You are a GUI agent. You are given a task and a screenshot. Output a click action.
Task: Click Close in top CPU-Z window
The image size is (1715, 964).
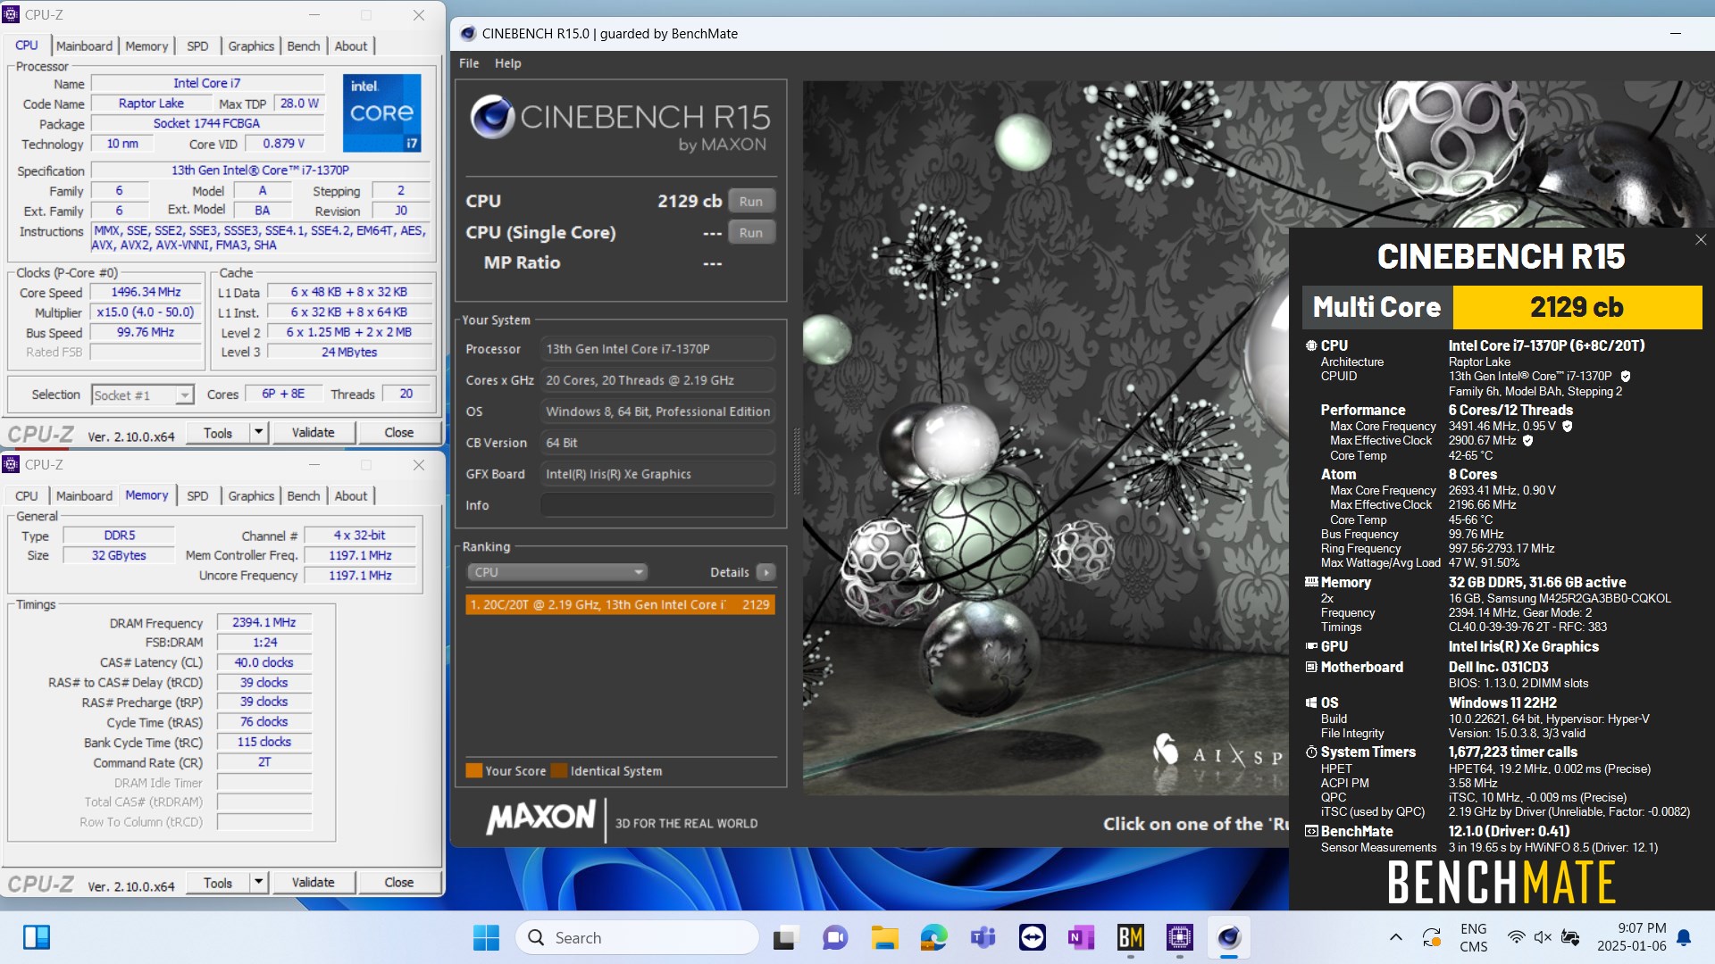pos(398,433)
